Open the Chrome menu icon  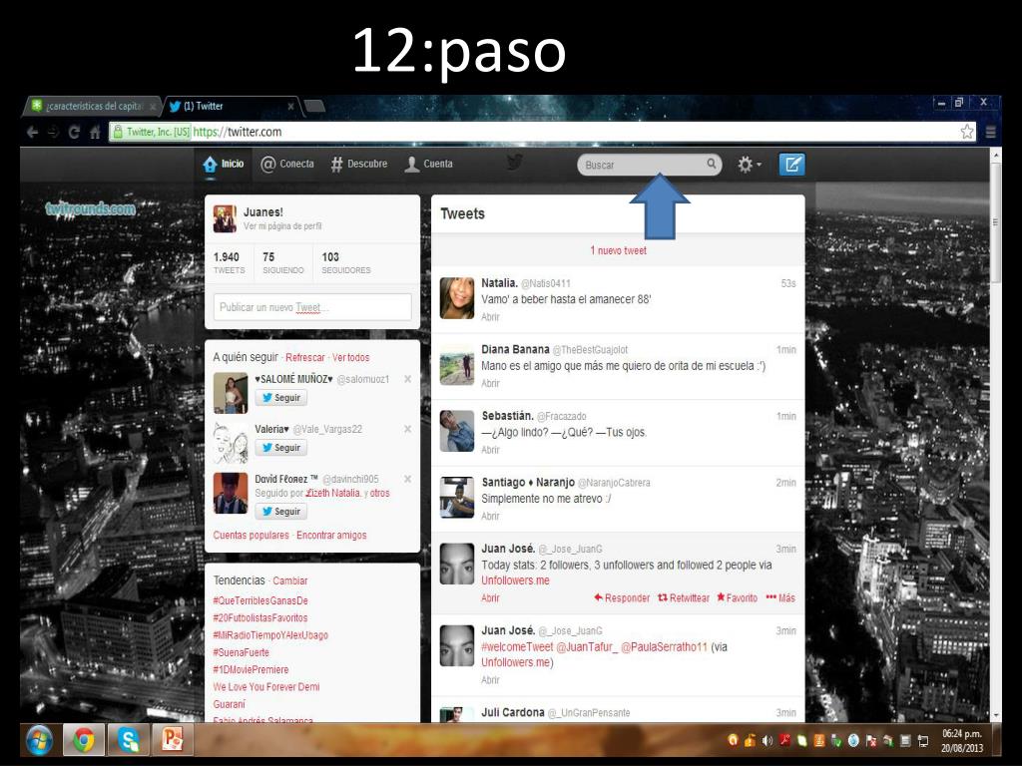click(991, 132)
